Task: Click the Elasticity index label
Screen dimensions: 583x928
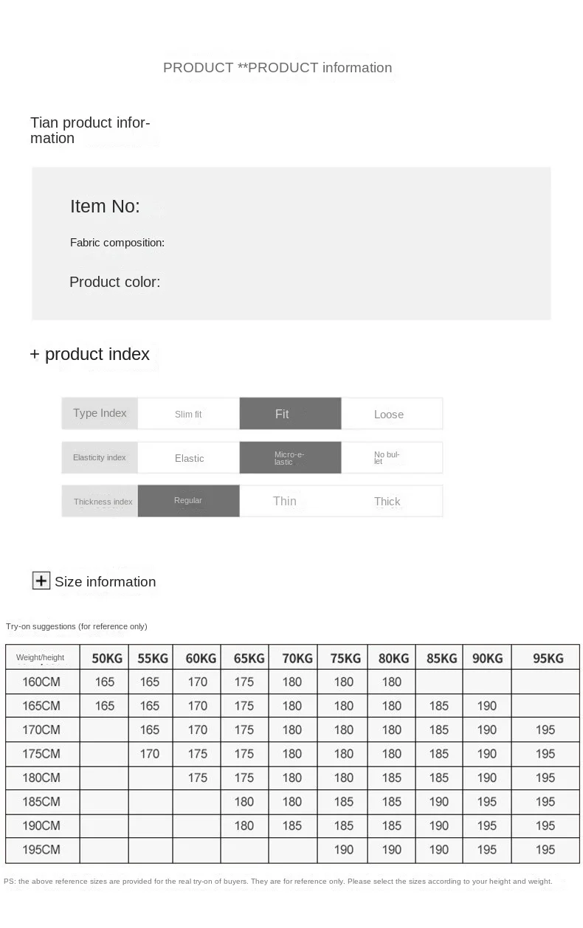Action: coord(100,458)
